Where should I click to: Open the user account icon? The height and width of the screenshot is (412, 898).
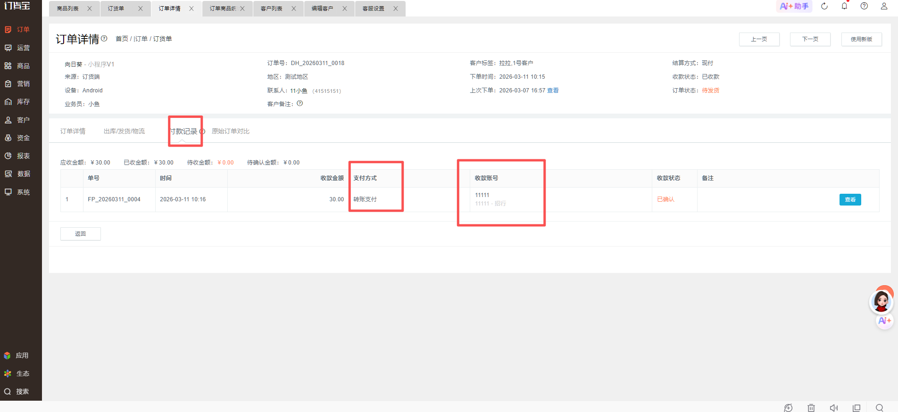pos(884,6)
